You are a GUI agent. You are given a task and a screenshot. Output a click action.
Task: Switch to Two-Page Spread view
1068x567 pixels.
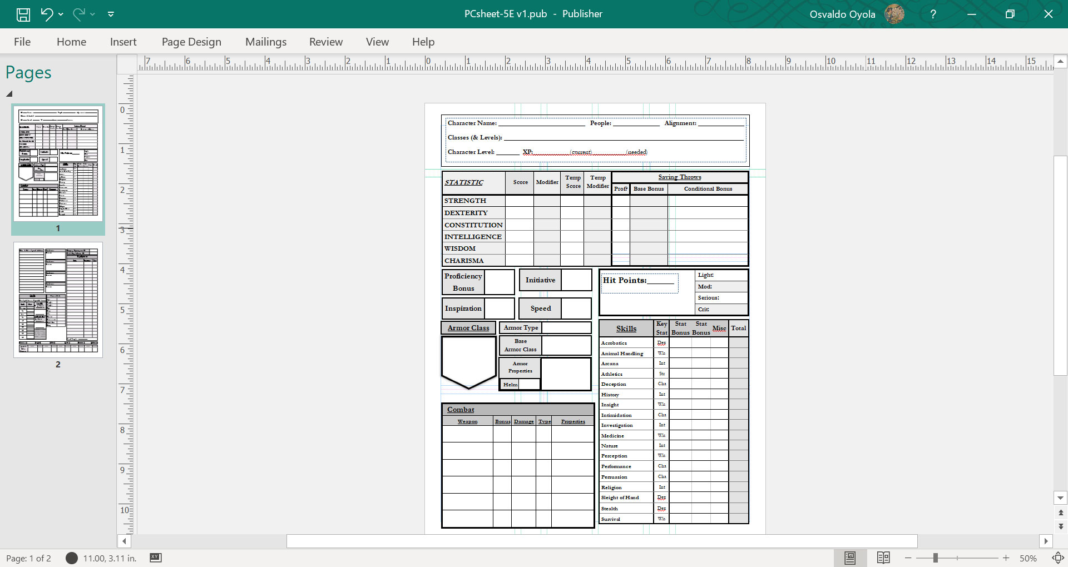coord(884,558)
